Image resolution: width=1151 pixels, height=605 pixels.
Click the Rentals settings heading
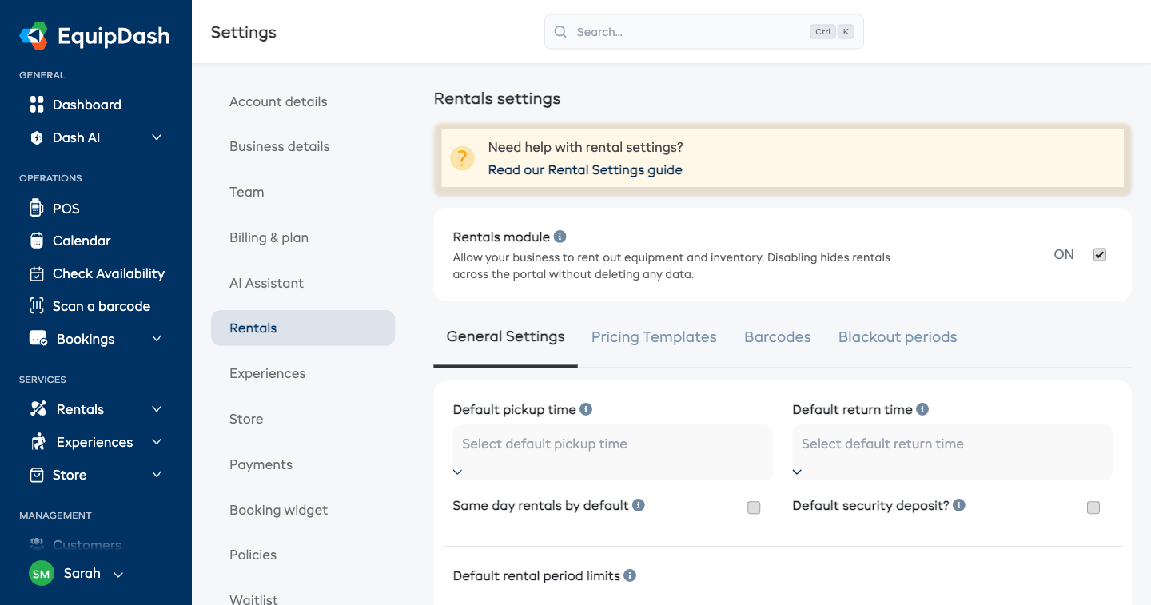point(497,98)
